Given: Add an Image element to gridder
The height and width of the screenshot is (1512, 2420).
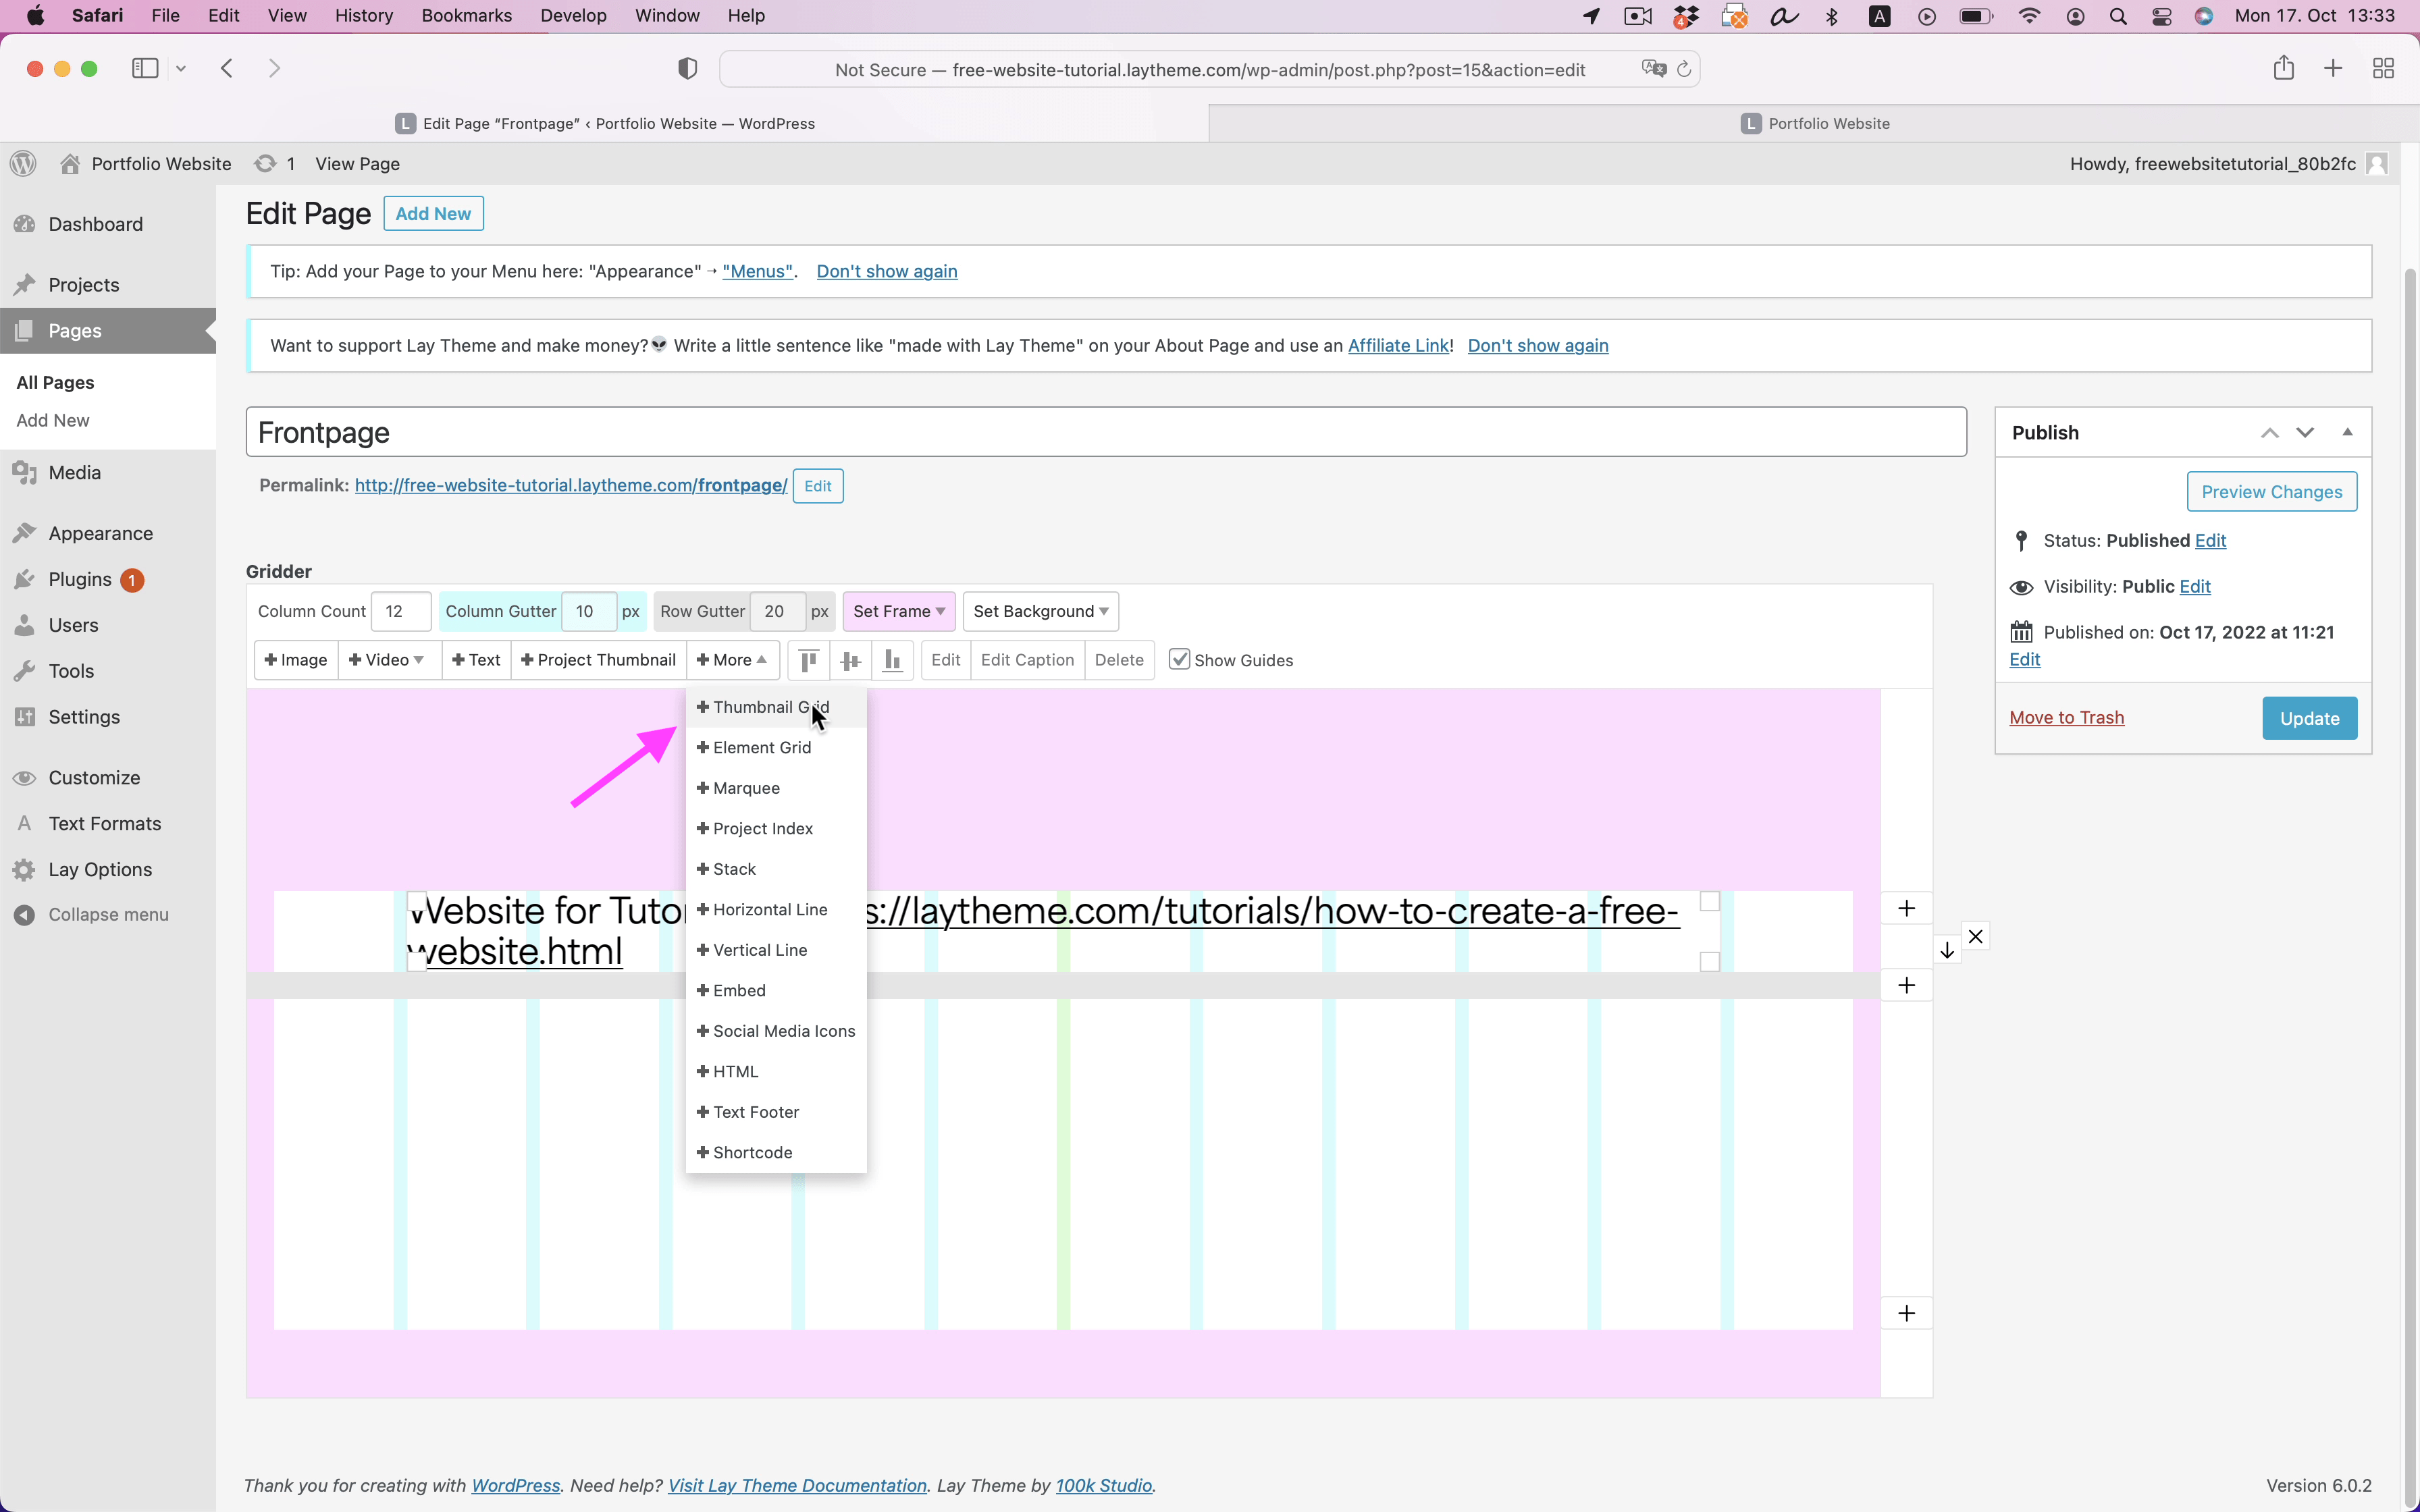Looking at the screenshot, I should (x=296, y=660).
